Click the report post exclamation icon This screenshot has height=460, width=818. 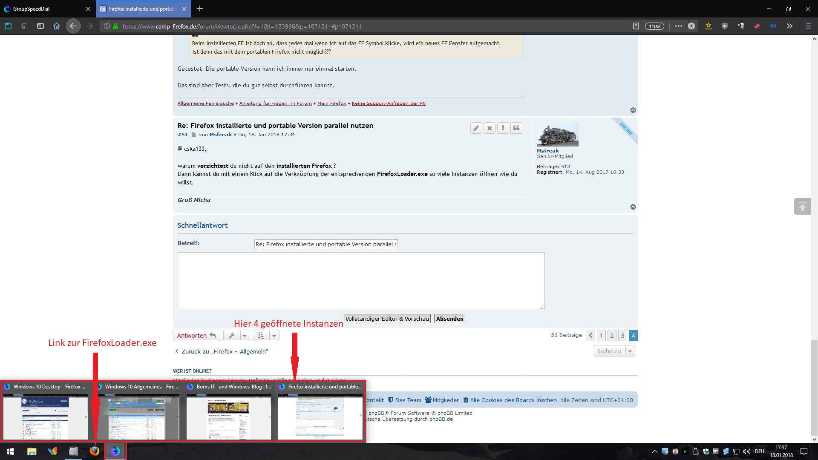pos(503,128)
